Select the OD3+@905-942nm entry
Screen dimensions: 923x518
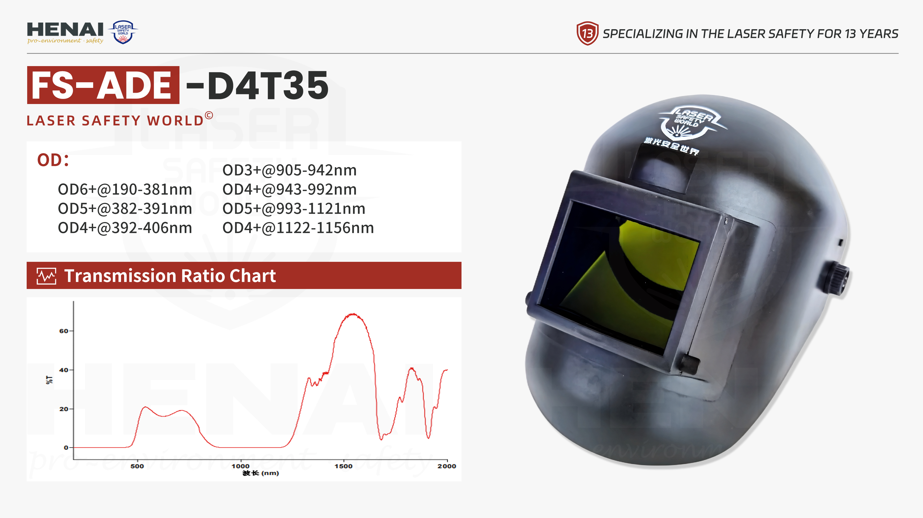289,170
